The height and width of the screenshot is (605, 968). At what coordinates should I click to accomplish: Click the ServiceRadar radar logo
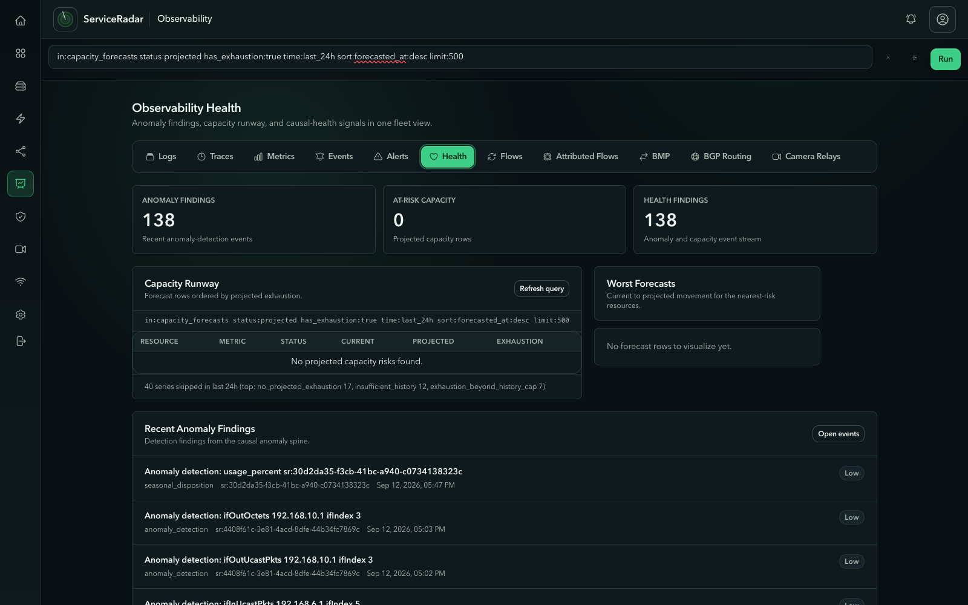click(65, 19)
